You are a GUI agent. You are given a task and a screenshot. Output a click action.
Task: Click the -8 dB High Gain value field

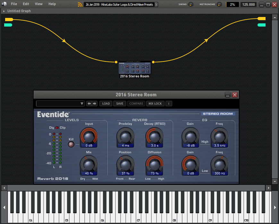pyautogui.click(x=190, y=146)
